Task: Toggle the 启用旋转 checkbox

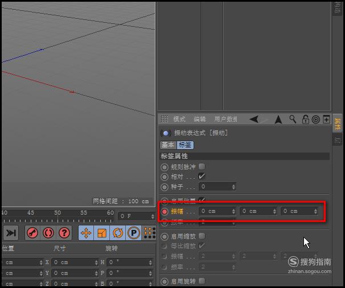Action: click(x=202, y=281)
